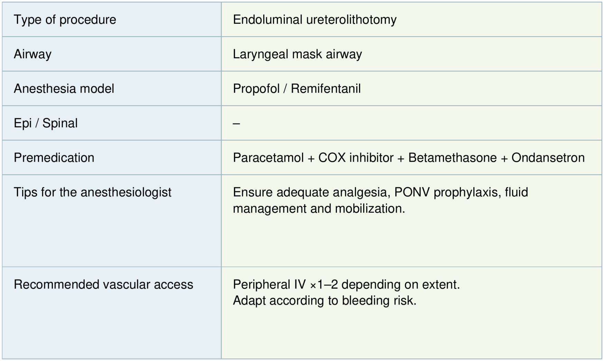Click the 'Airway' row label
Screen dimensions: 604x361
(x=32, y=54)
